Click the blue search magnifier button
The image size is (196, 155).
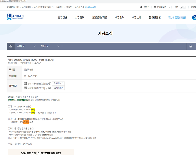[194, 17]
